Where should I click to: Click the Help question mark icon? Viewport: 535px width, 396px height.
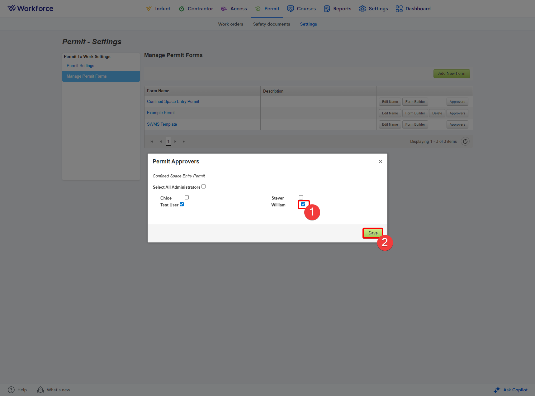point(11,390)
